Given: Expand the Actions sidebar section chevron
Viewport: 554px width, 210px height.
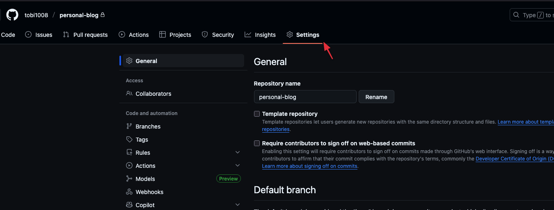Looking at the screenshot, I should [x=238, y=166].
